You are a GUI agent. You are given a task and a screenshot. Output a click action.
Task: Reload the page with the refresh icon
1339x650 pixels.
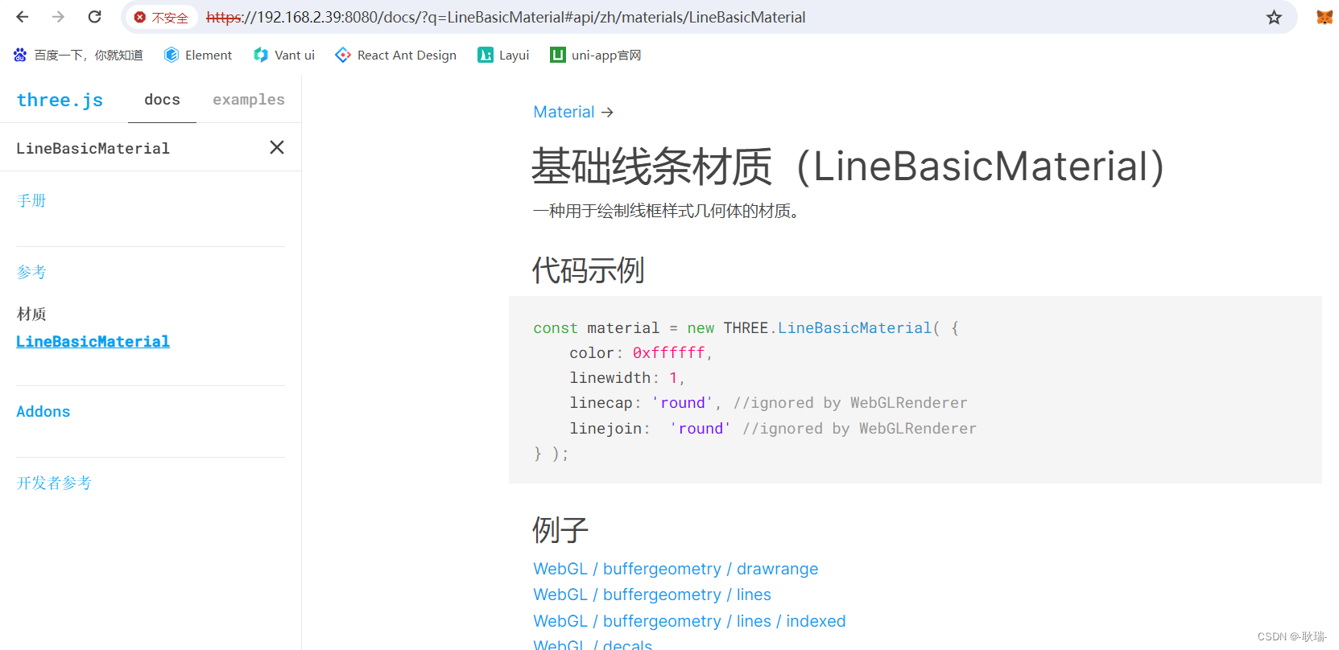click(x=94, y=17)
